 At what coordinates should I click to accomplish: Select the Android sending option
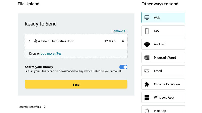click(163, 44)
